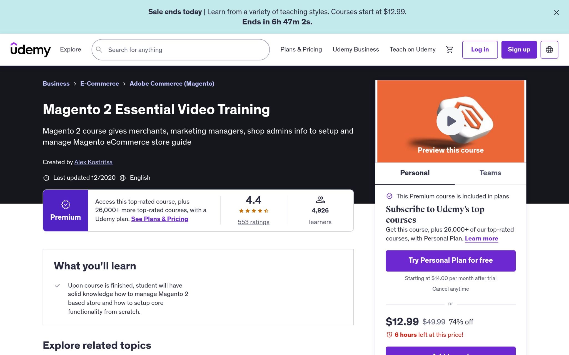The image size is (569, 355).
Task: Click the crossed-out $49.99 price
Action: (434, 322)
